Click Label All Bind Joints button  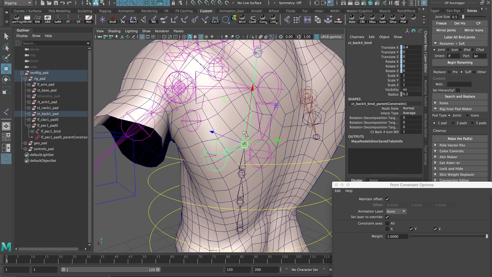460,37
